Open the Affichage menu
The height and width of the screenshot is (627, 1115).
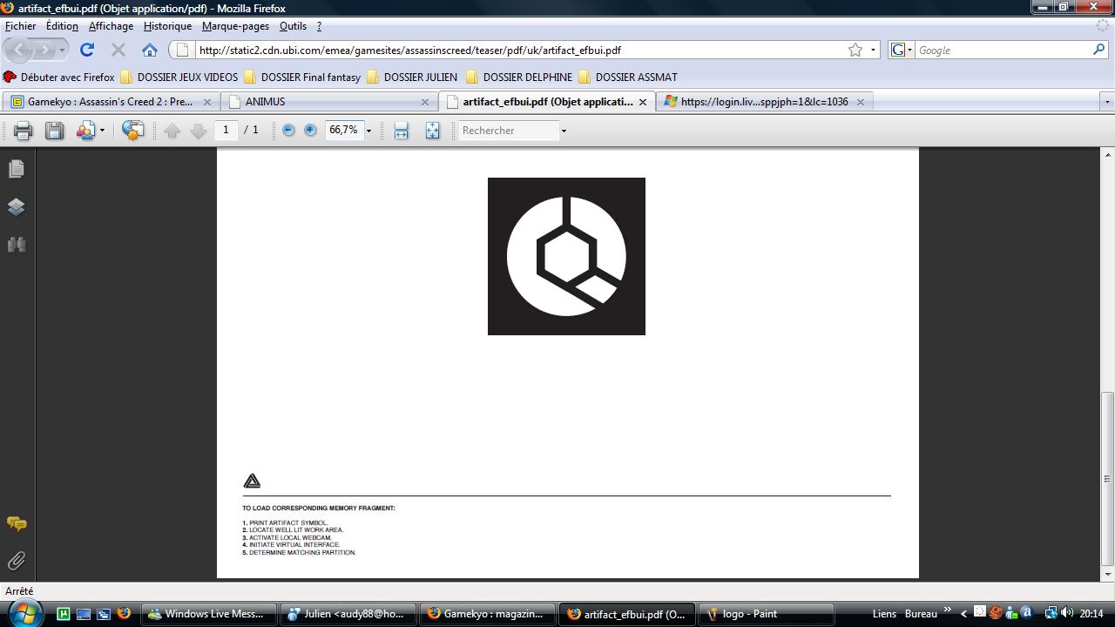[111, 26]
